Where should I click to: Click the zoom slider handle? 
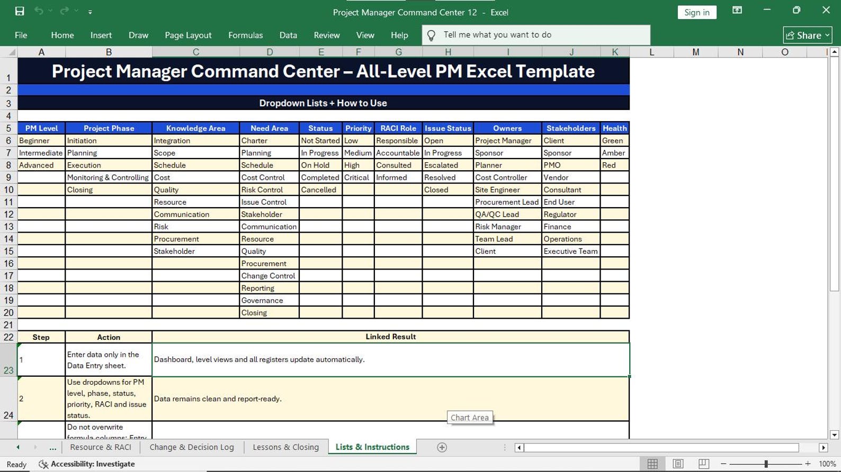766,464
